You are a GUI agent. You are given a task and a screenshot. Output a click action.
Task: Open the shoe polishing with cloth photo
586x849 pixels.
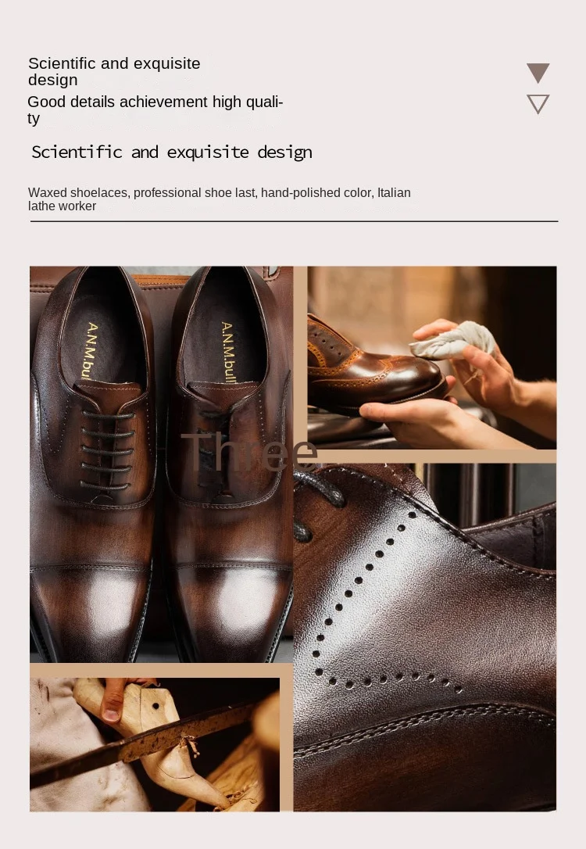point(432,357)
